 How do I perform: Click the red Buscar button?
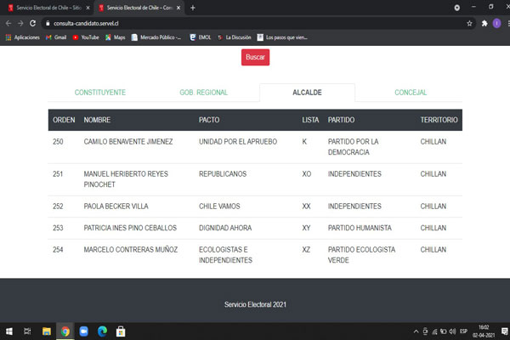(255, 57)
